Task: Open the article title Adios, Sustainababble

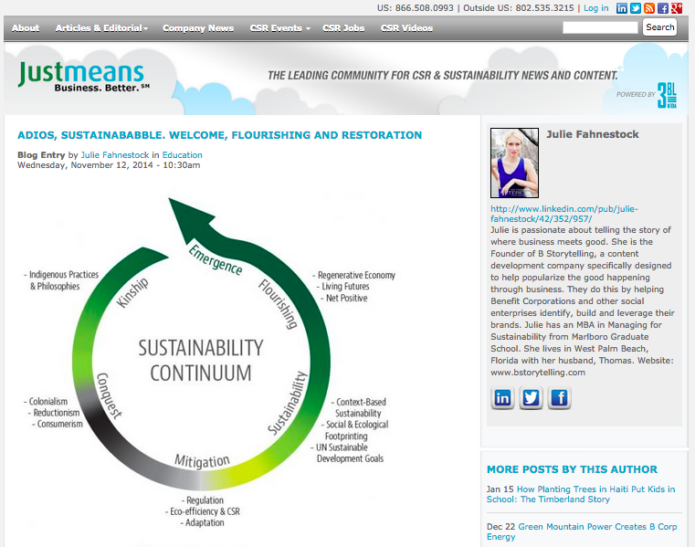Action: click(219, 135)
